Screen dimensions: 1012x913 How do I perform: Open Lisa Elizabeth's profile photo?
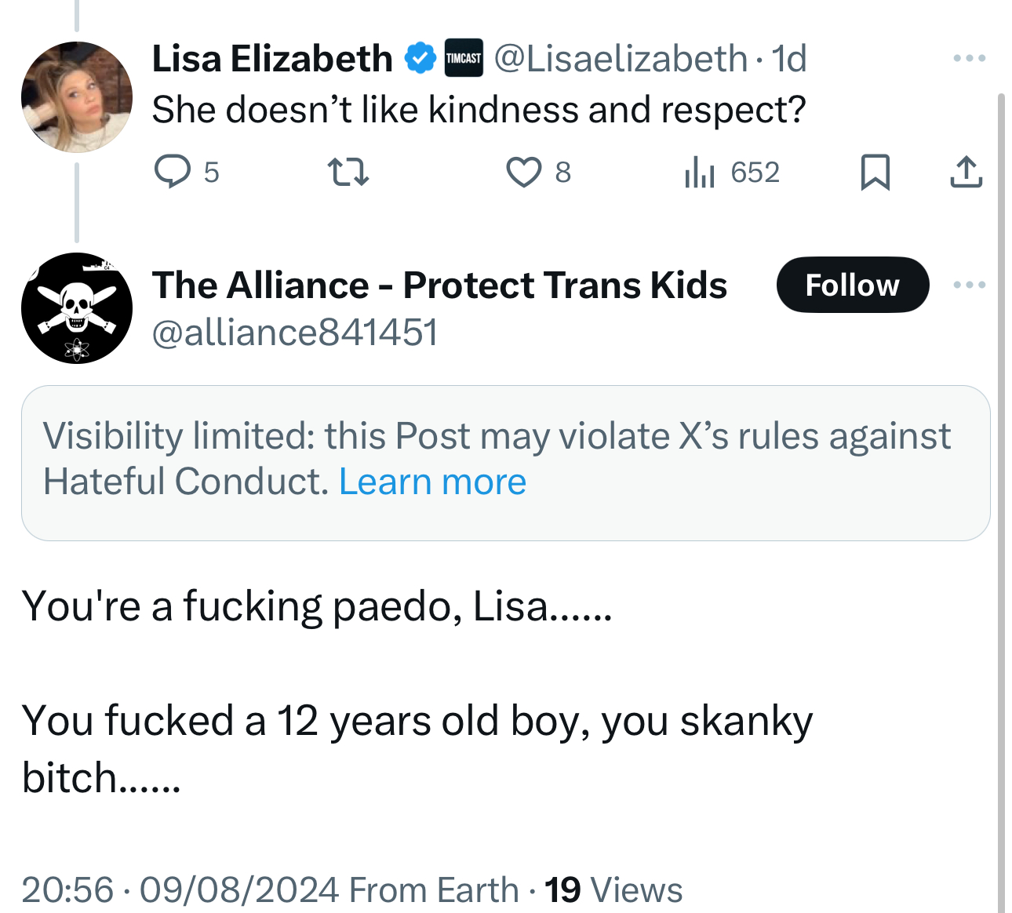(x=77, y=96)
